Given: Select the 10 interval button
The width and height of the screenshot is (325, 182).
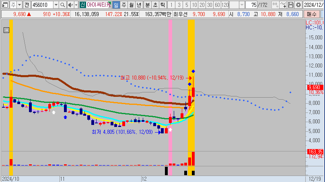Looking at the screenshot, I should tap(194, 5).
